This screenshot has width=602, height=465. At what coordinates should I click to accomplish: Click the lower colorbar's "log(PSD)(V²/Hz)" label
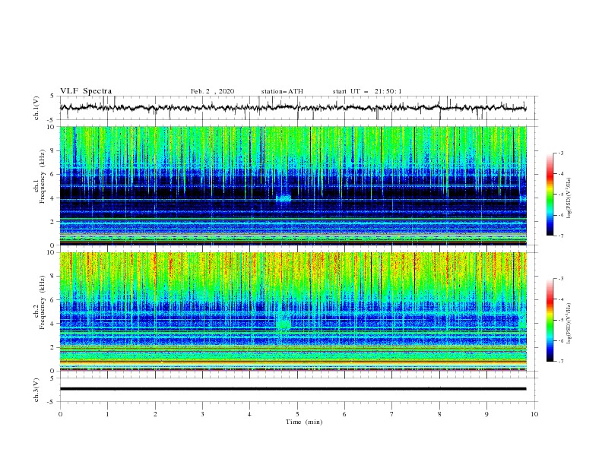coord(569,323)
